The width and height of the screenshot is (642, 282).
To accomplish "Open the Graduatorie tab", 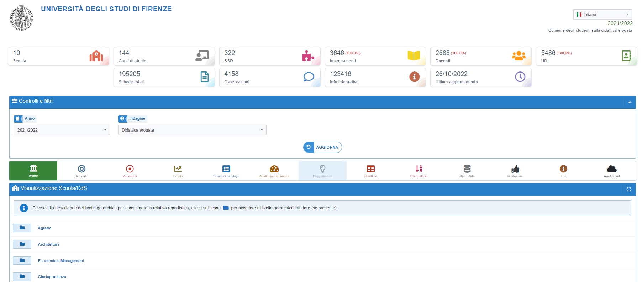I will 419,171.
